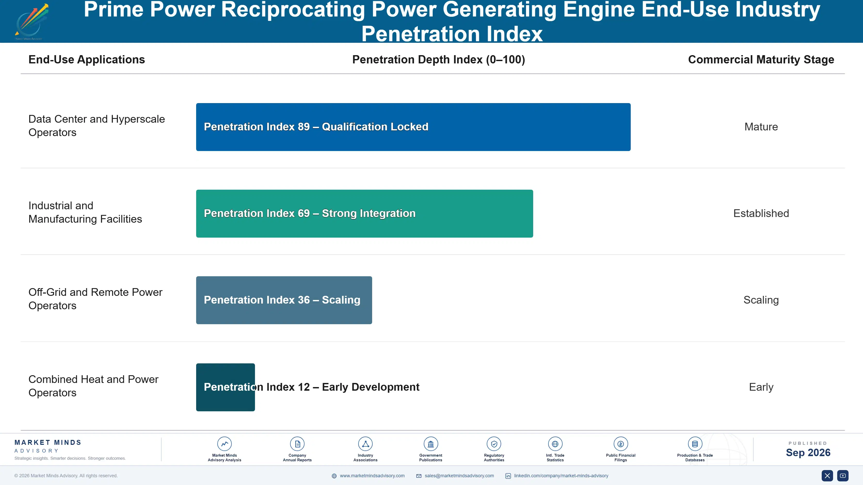Open the YouTube icon in footer
This screenshot has width=863, height=485.
tap(843, 476)
